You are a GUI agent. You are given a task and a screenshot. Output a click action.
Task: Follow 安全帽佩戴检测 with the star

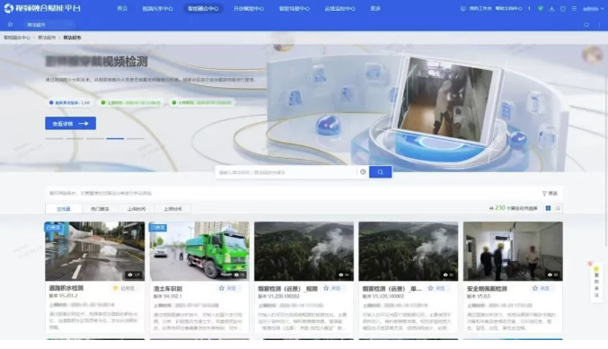tap(535, 288)
